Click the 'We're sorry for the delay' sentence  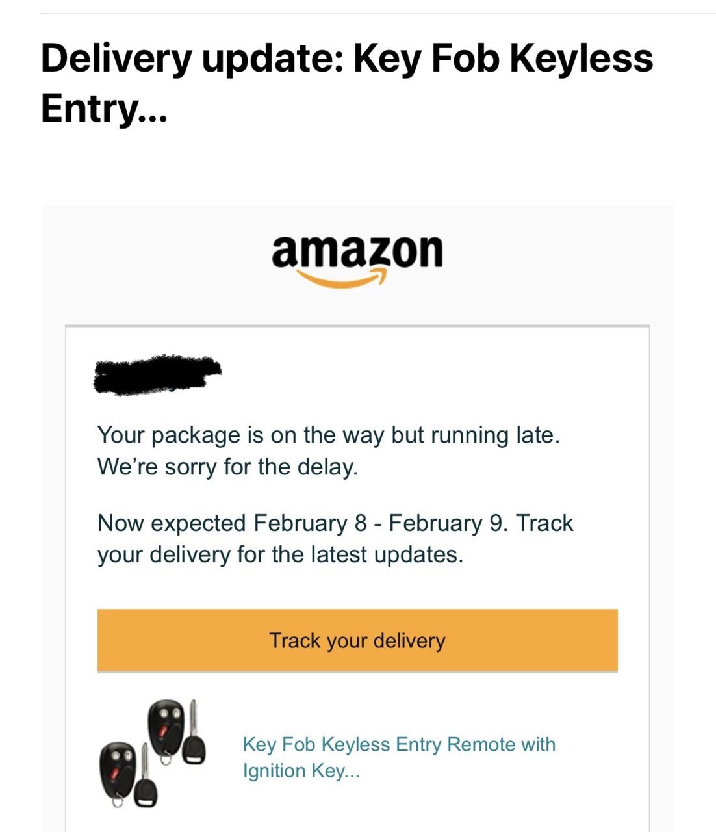point(227,467)
